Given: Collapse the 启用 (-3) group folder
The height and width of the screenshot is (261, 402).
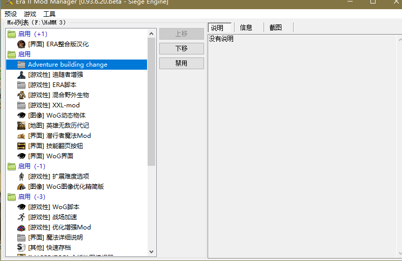Looking at the screenshot, I should click(x=12, y=197).
